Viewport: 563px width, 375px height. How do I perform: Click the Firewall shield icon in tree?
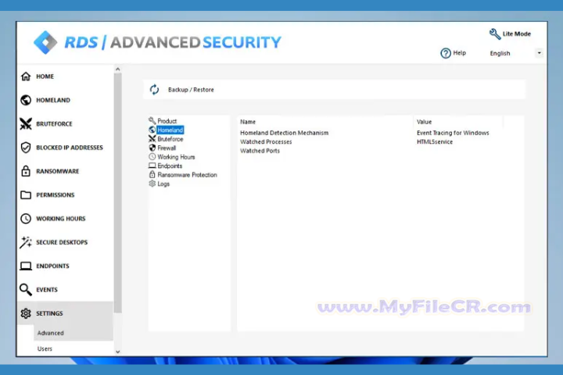(x=152, y=148)
